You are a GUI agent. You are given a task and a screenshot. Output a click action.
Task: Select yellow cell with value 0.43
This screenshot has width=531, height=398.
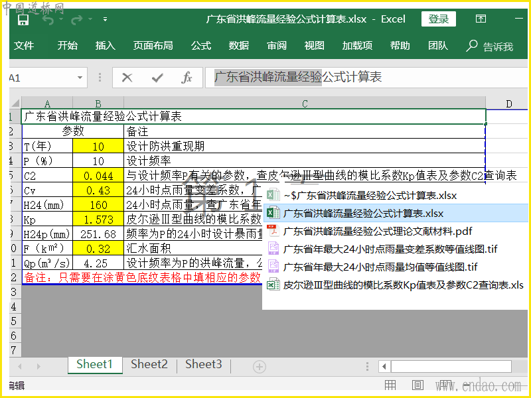tap(98, 190)
